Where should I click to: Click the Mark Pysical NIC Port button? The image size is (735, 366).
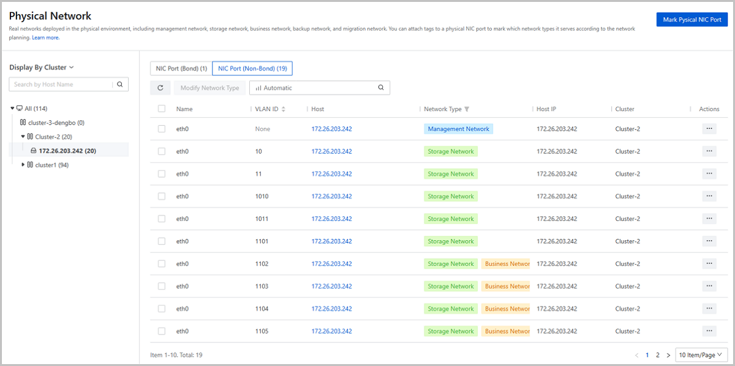pyautogui.click(x=692, y=20)
